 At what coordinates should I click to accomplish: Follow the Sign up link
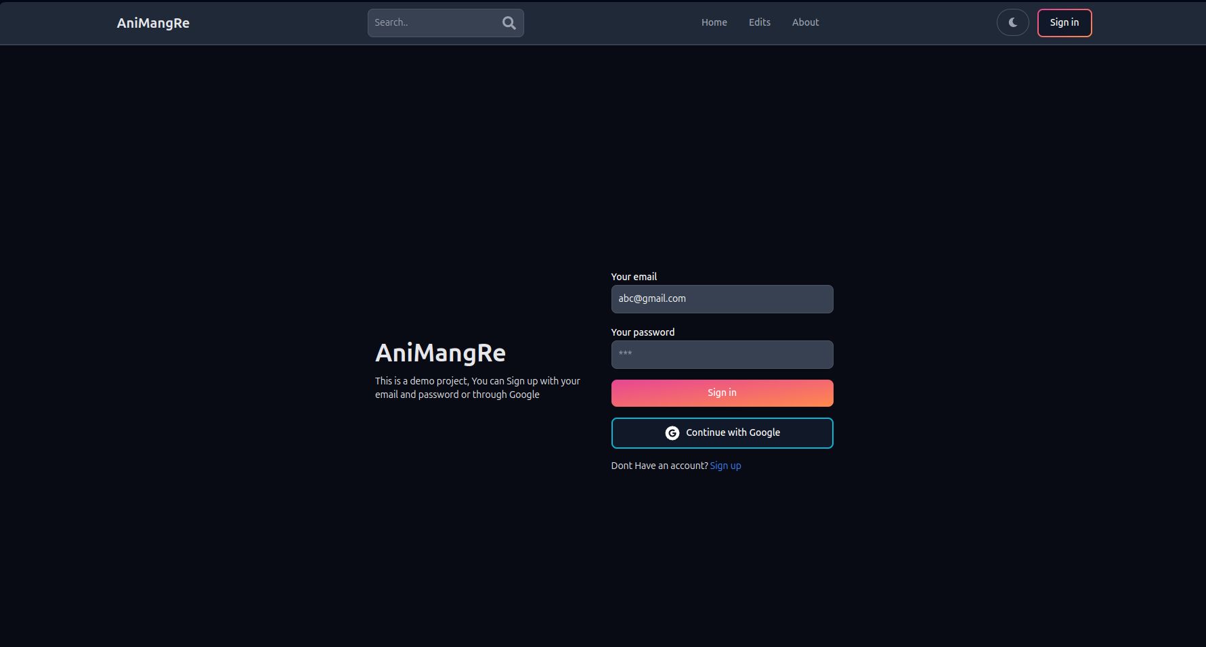pyautogui.click(x=725, y=466)
